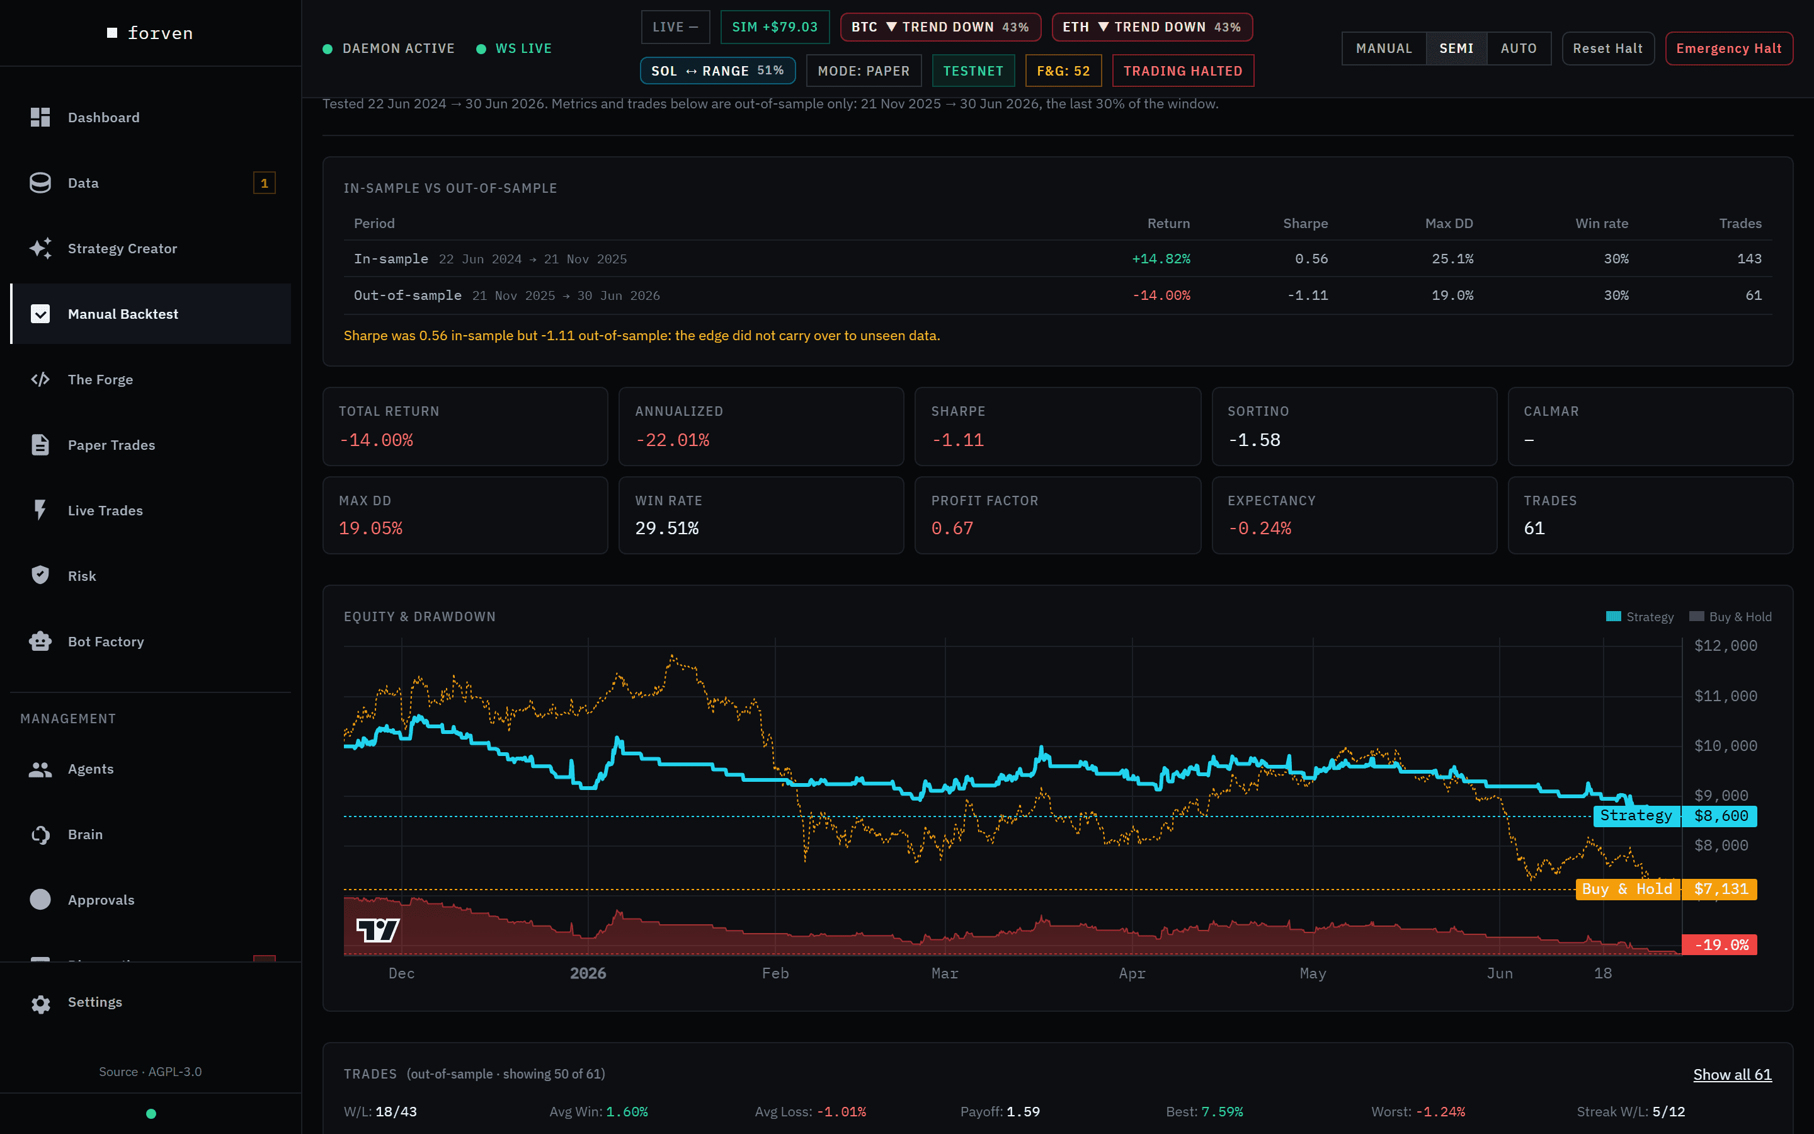Image resolution: width=1814 pixels, height=1134 pixels.
Task: Click the SOL RANGE 51% chip
Action: coord(717,71)
